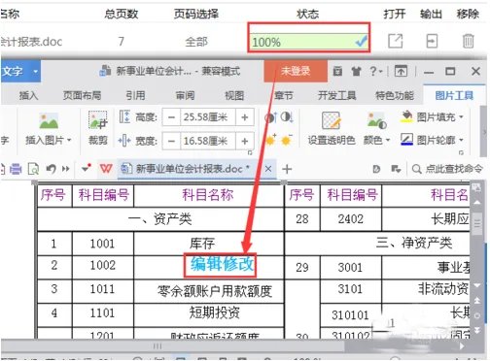490x361 pixels.
Task: Expand the 颜色 dropdown arrow
Action: tap(388, 140)
